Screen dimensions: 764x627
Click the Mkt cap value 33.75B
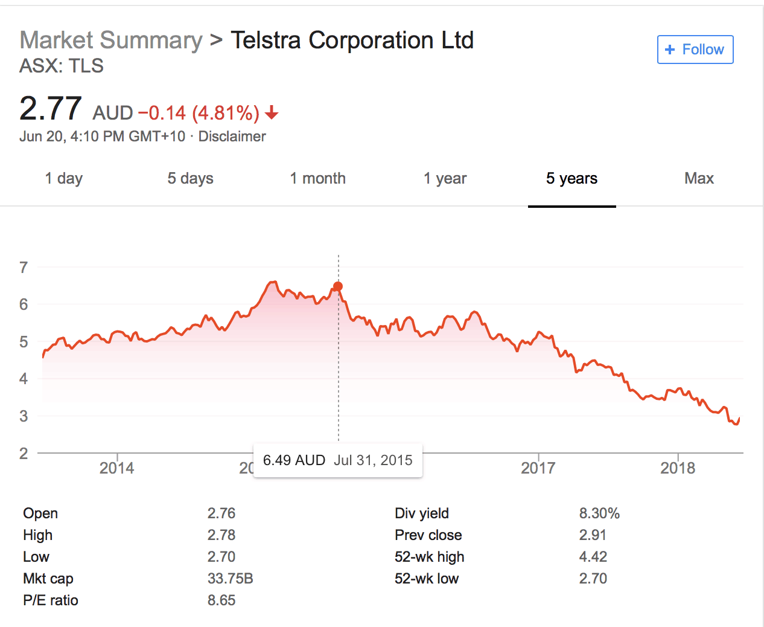pos(230,579)
